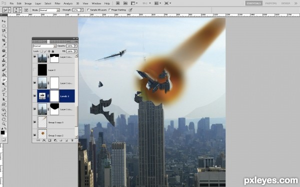Hide the Levels 1 layer

[34, 96]
